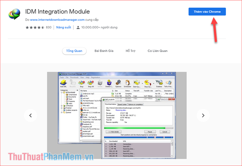Click the user silhouette icon
242x166 pixels.
point(78,28)
